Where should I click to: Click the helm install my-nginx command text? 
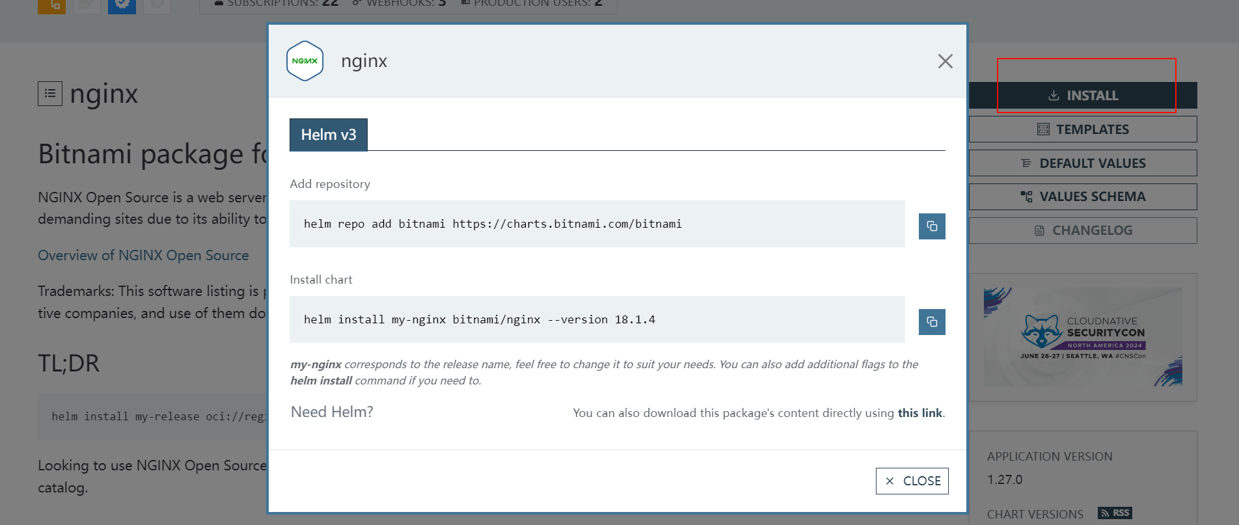[480, 319]
